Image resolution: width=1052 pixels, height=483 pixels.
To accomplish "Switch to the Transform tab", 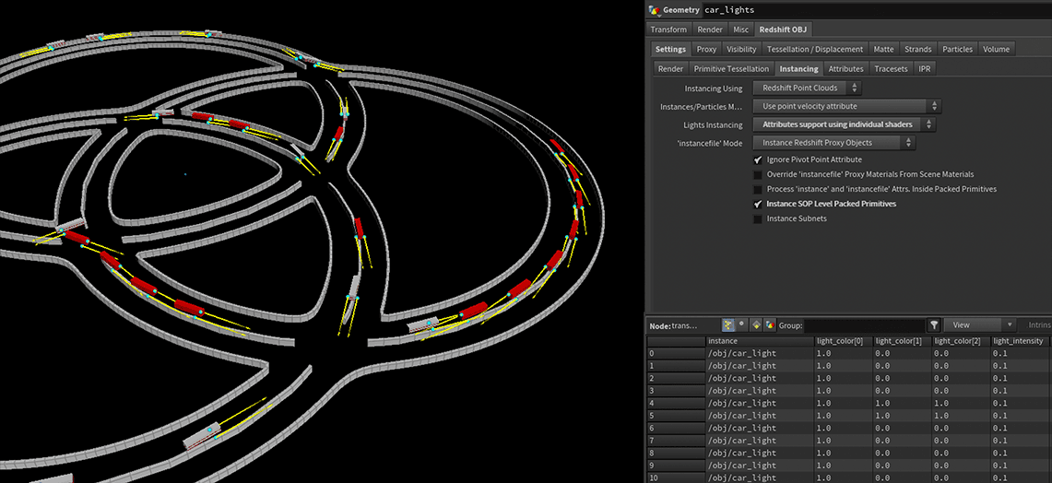I will pos(668,29).
